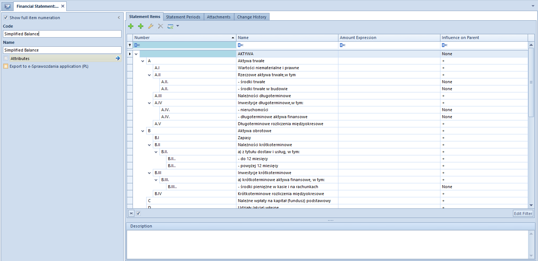
Task: Click the export grid to spreadsheet icon
Action: (170, 26)
